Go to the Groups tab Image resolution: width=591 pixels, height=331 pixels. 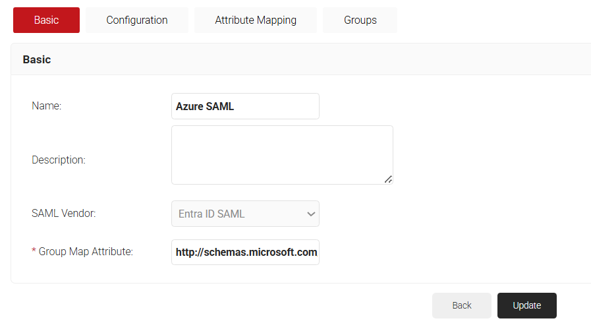coord(360,20)
